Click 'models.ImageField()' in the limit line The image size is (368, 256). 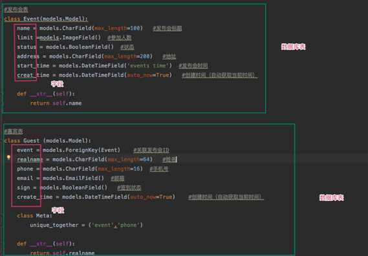click(70, 37)
